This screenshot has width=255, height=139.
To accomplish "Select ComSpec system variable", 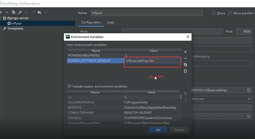I will 75,118.
